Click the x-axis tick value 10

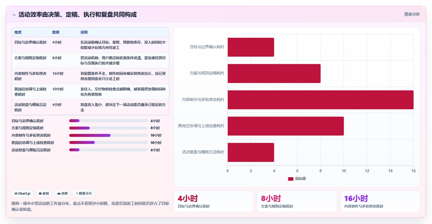tap(344, 171)
